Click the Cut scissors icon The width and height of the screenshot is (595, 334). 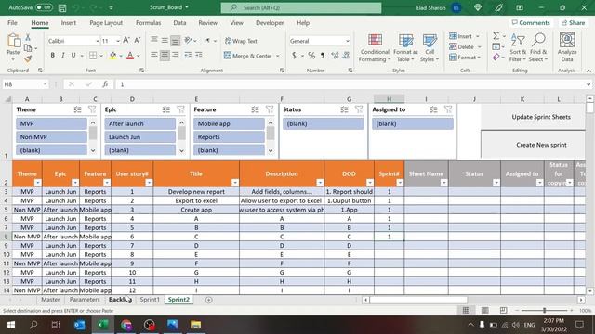click(x=28, y=37)
